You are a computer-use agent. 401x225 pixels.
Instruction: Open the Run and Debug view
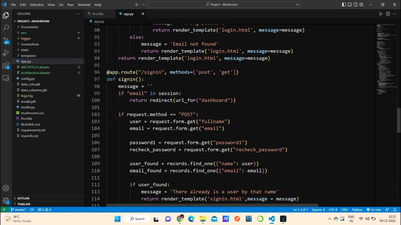click(6, 53)
